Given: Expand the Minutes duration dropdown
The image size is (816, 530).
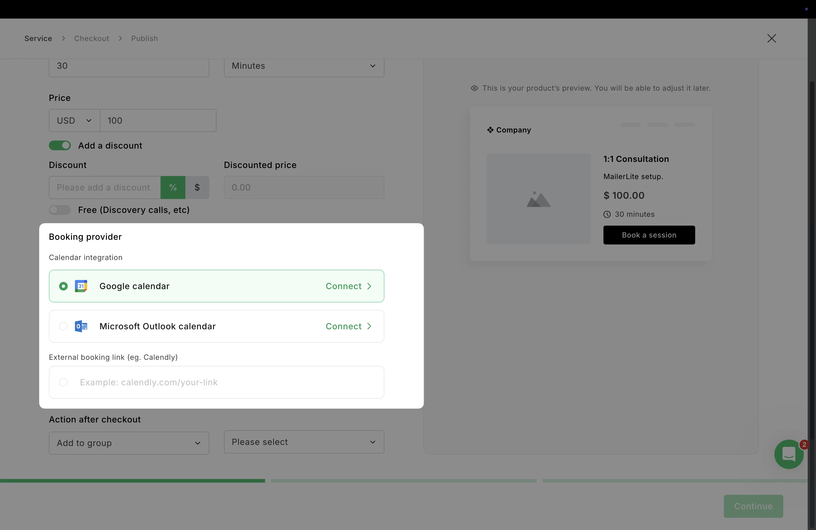Looking at the screenshot, I should click(304, 66).
